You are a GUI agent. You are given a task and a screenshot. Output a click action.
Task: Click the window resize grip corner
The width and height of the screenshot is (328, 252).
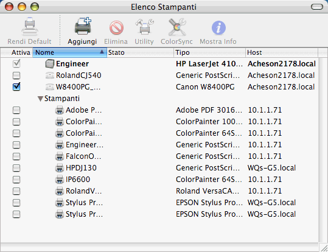pyautogui.click(x=323, y=247)
